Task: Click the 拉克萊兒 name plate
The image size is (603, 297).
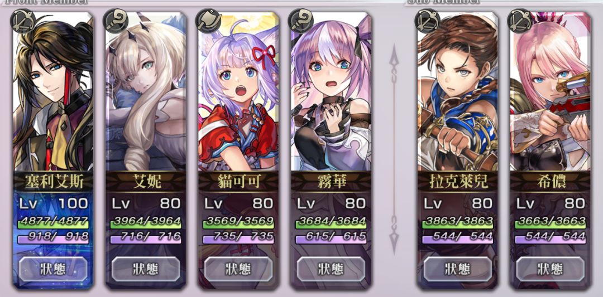Action: (457, 182)
